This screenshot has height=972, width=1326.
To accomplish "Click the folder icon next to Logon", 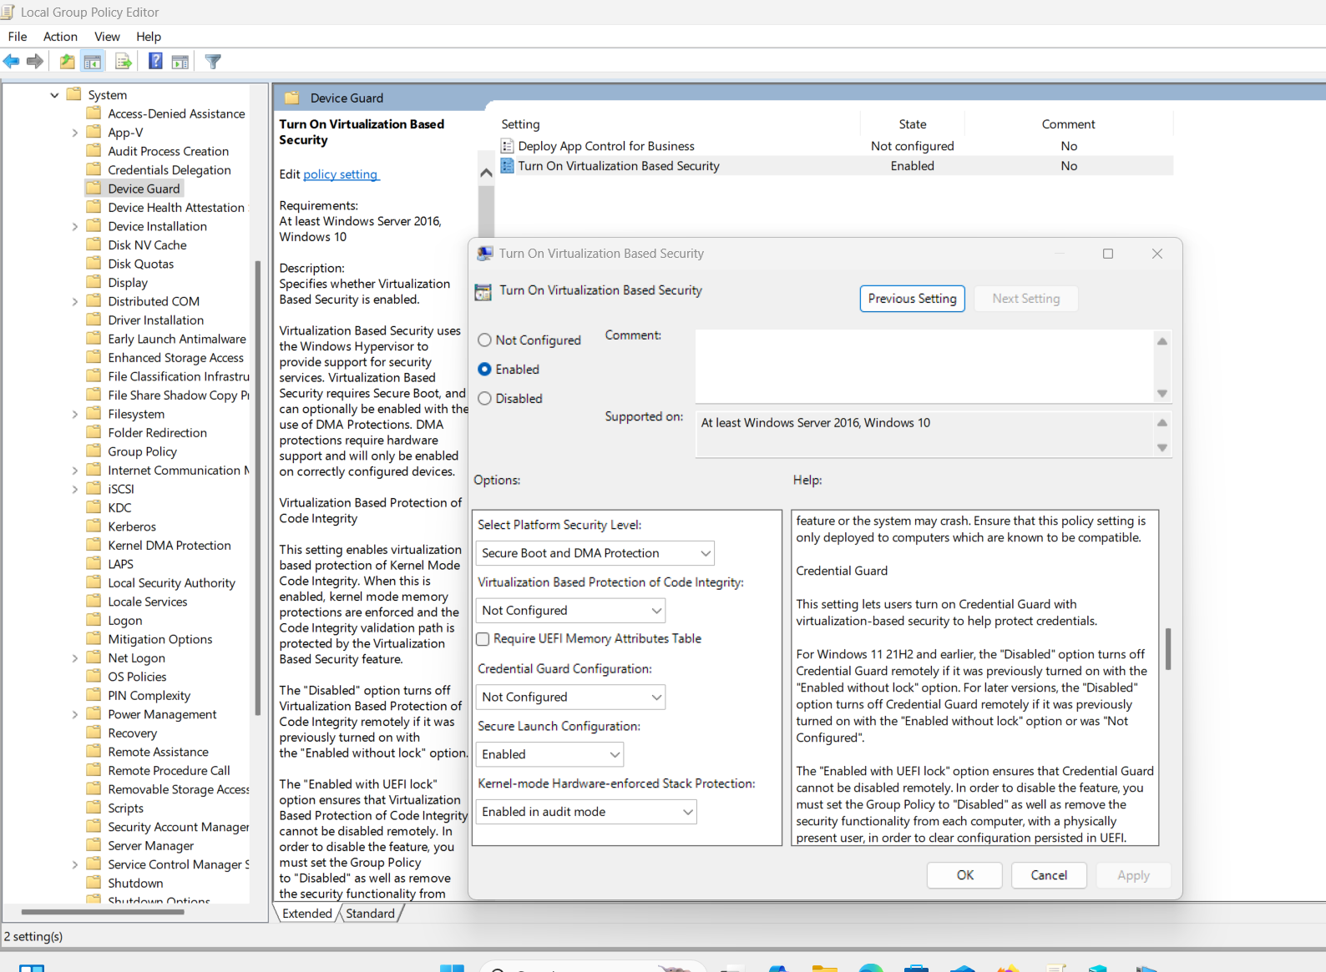I will tap(94, 620).
